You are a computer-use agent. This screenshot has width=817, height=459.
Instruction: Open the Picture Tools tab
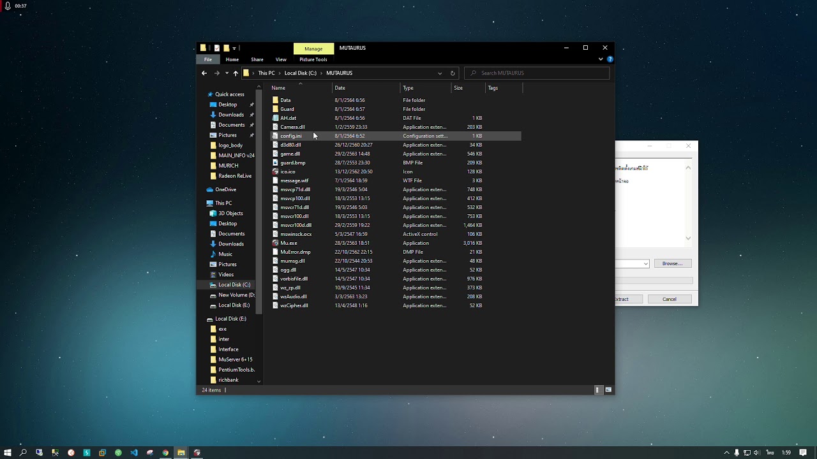(313, 59)
